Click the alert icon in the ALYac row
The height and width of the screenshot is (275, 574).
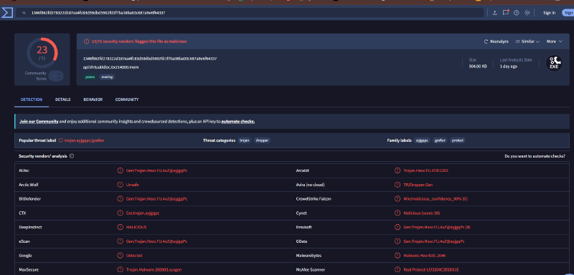point(120,170)
